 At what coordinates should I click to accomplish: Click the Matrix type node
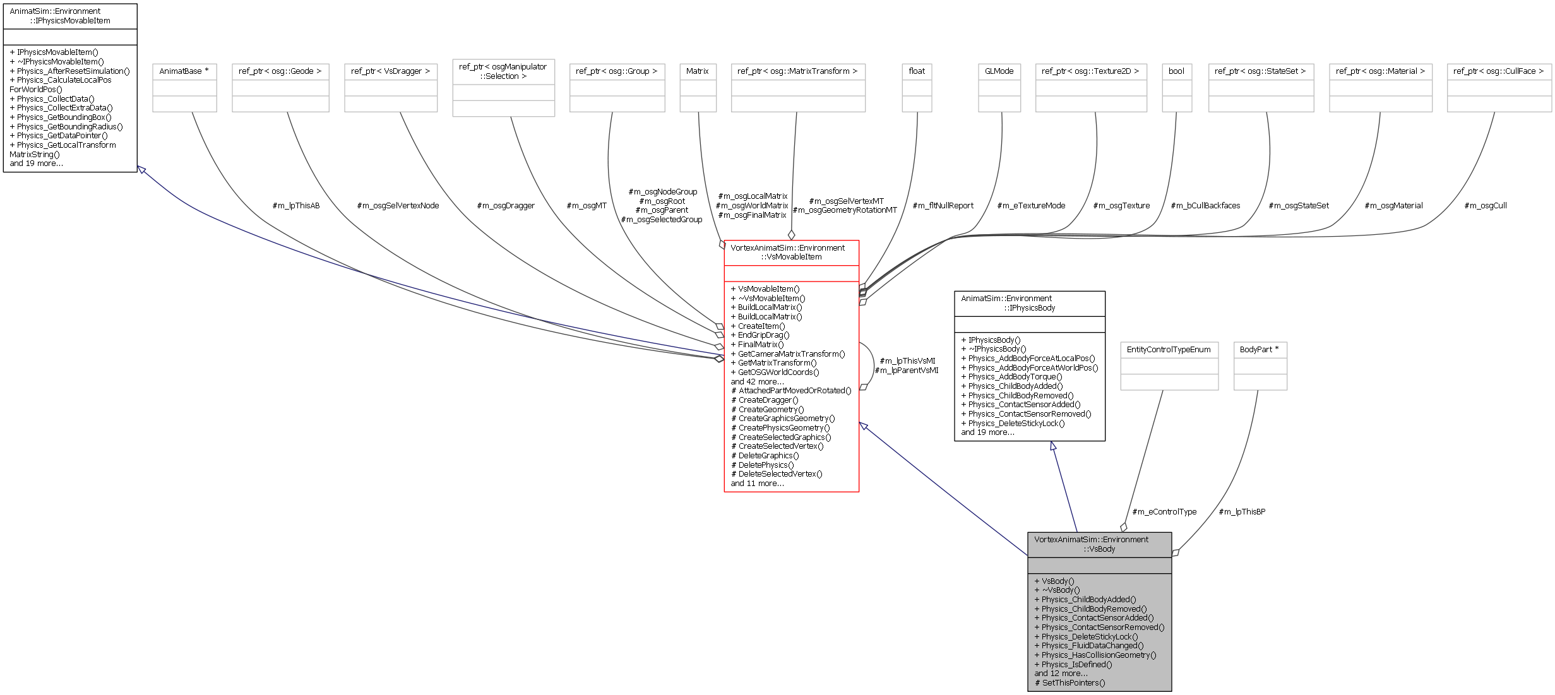(x=698, y=88)
